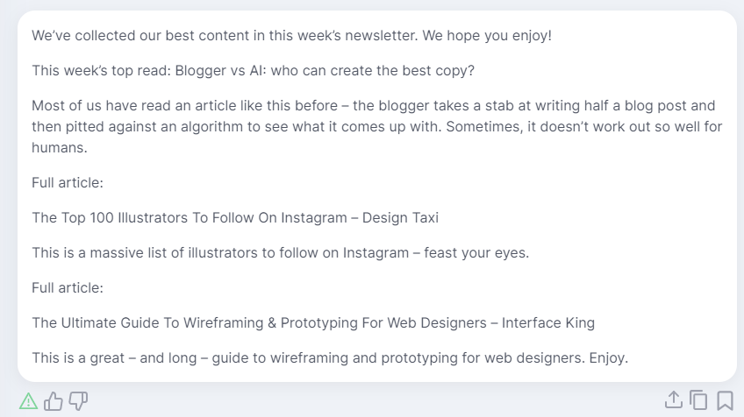Click "Full article:" label above Top 100 Illustrators
Viewport: 744px width, 417px height.
[68, 182]
